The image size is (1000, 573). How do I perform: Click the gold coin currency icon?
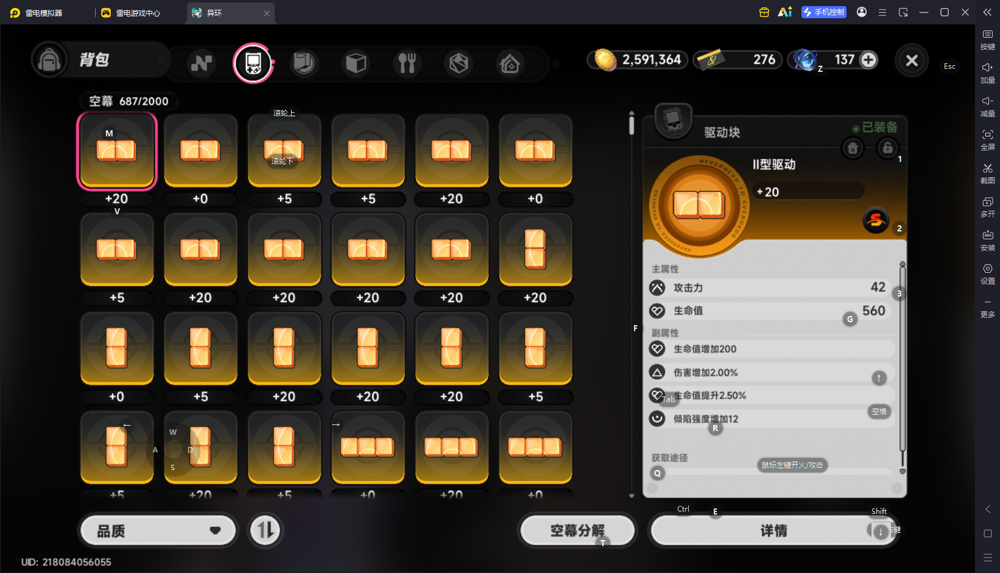tap(605, 60)
